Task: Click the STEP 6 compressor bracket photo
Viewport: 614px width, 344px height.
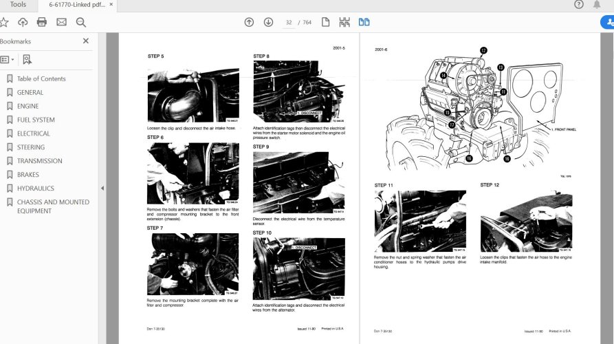Action: (x=193, y=173)
